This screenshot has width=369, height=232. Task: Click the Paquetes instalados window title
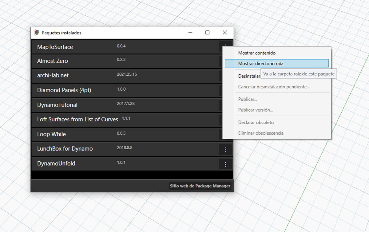(x=61, y=33)
